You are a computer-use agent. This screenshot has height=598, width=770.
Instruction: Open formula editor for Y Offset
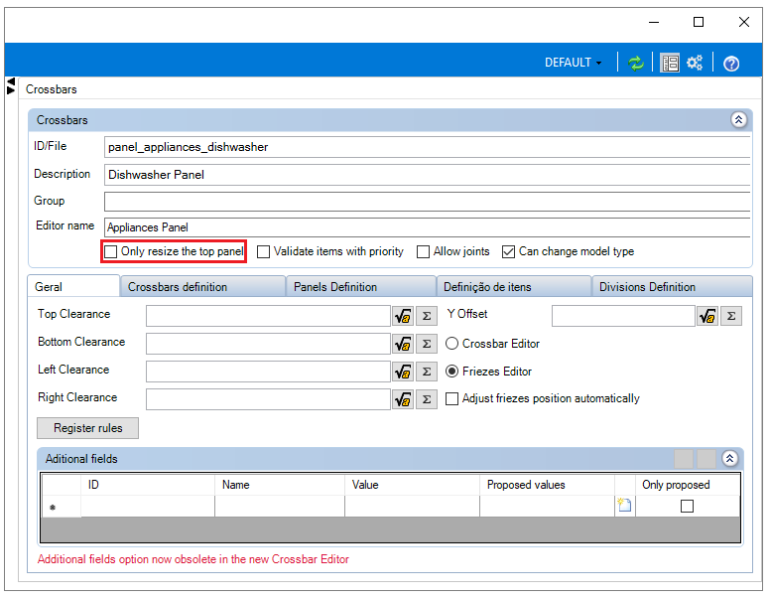(707, 316)
